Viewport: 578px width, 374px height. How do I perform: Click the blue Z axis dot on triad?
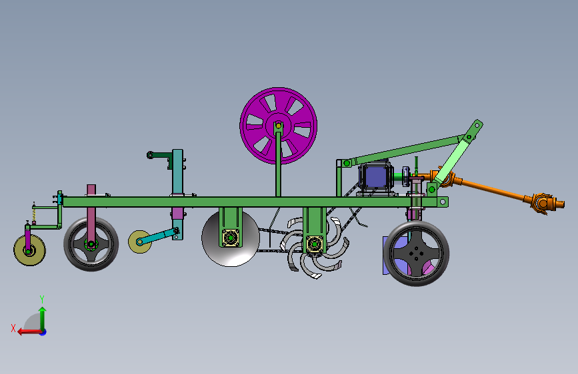[x=43, y=332]
